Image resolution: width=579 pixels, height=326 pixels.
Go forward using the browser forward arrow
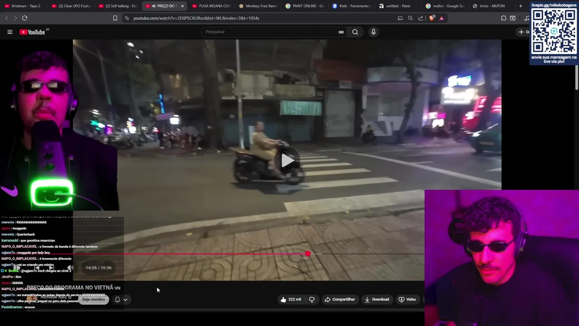tap(15, 18)
